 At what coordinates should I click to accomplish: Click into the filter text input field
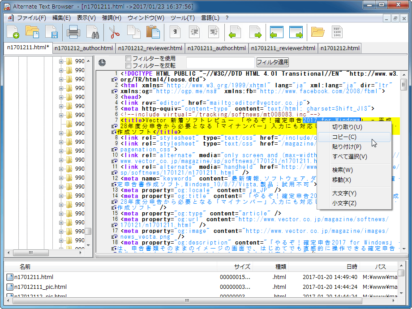(x=220, y=63)
